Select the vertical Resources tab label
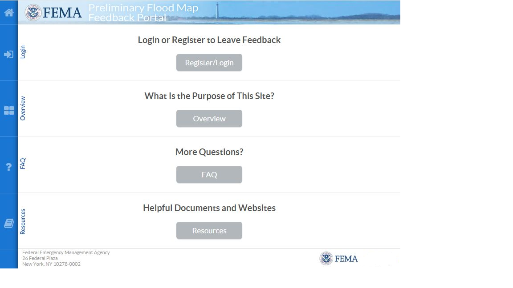Viewport: 513px width, 288px height. (23, 221)
